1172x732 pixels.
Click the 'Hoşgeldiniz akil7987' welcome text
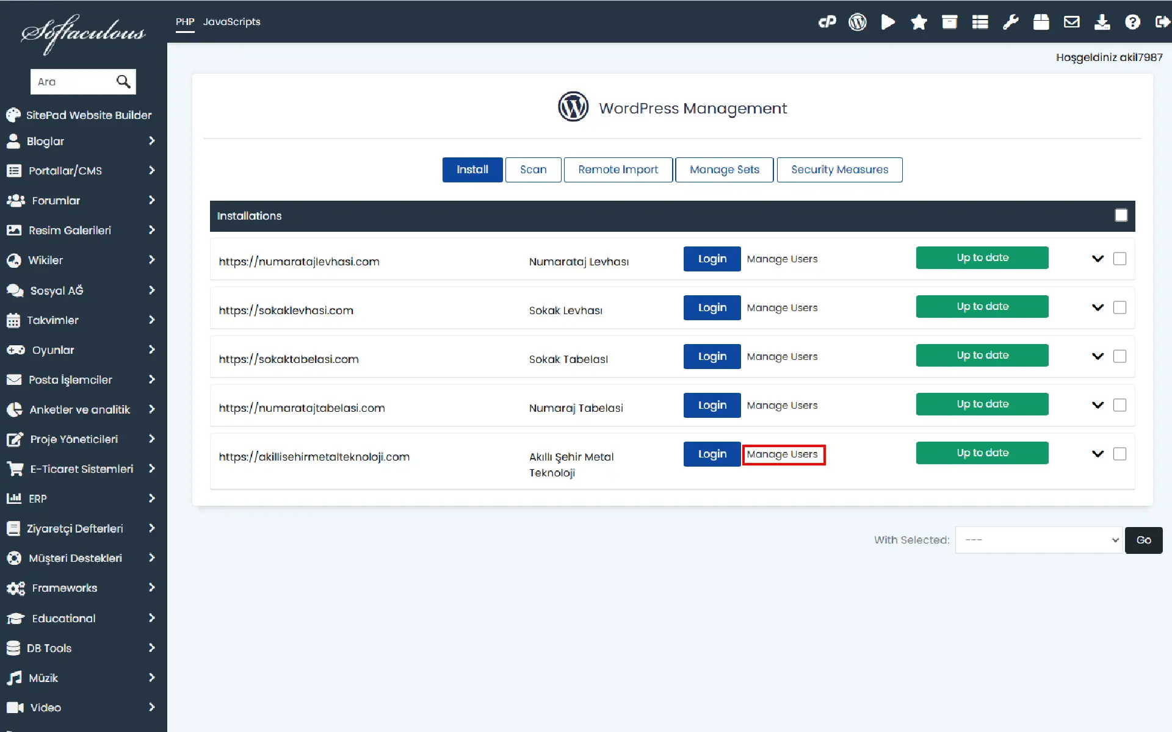click(1109, 57)
